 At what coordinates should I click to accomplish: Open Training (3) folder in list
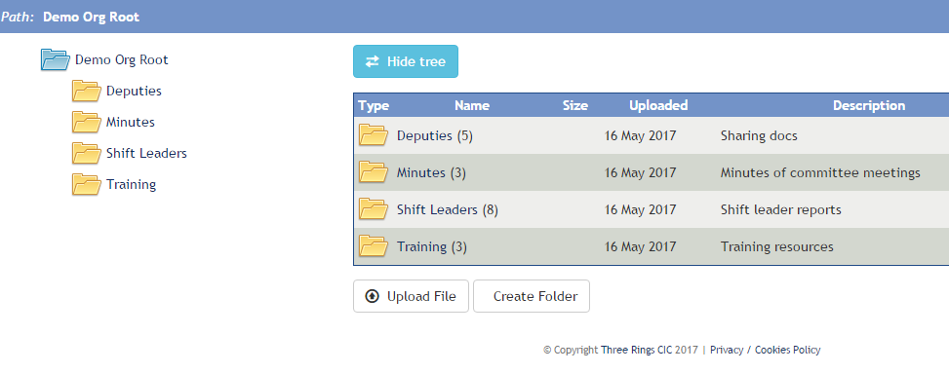[x=431, y=246]
